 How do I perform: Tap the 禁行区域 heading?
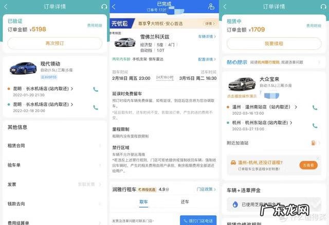pos(121,148)
